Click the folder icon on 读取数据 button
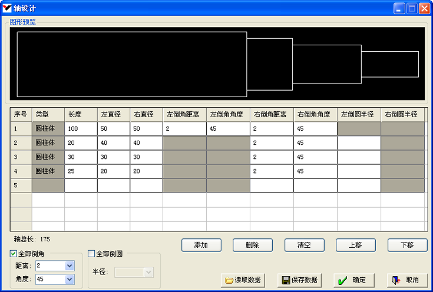 pos(229,280)
